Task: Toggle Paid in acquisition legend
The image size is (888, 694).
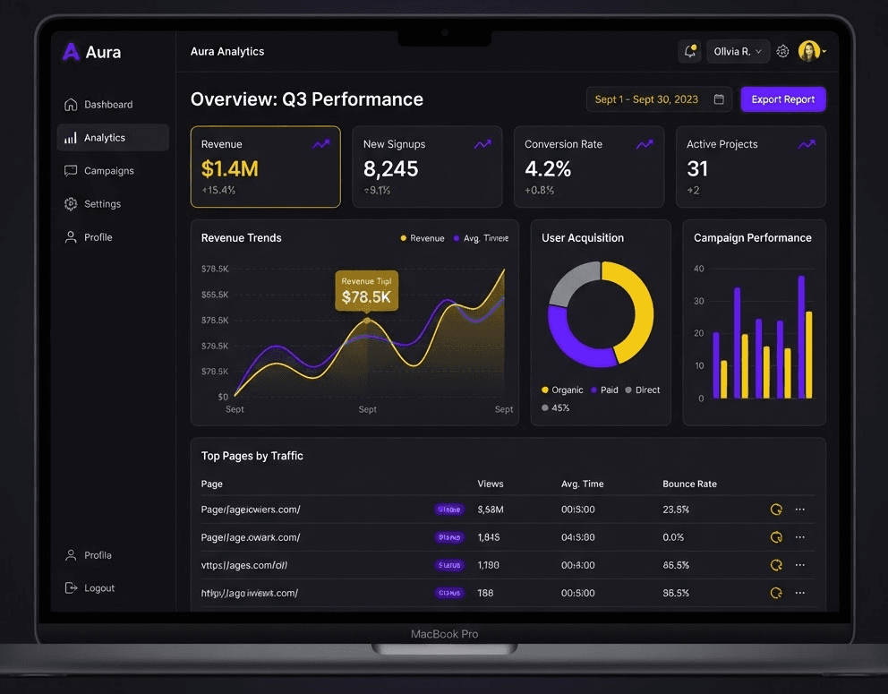Action: [604, 390]
